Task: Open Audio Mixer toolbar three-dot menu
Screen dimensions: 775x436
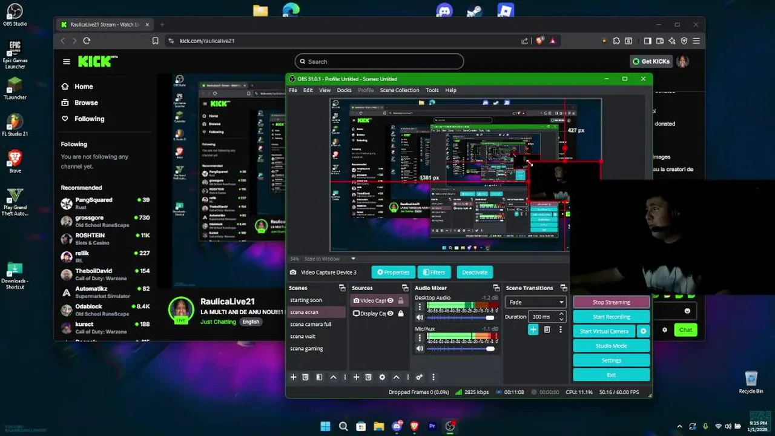Action: (x=433, y=377)
